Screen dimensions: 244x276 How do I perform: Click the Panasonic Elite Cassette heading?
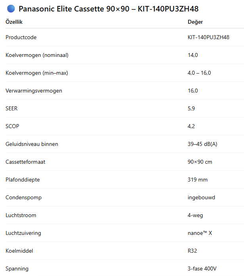pyautogui.click(x=109, y=9)
